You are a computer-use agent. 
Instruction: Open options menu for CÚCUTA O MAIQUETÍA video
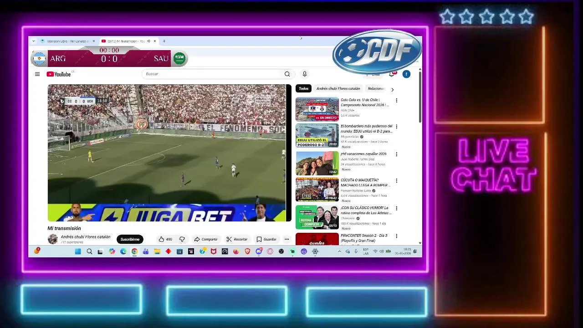coord(396,180)
